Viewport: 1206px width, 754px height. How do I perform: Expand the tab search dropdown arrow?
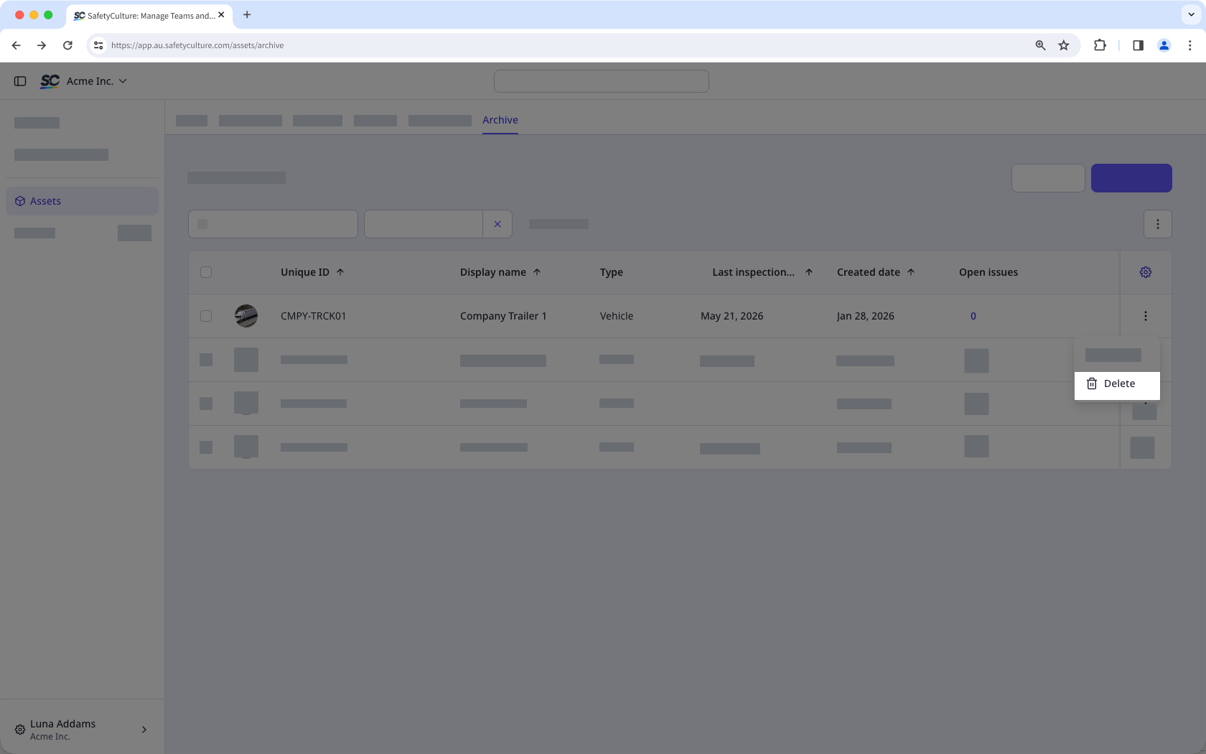click(1192, 14)
